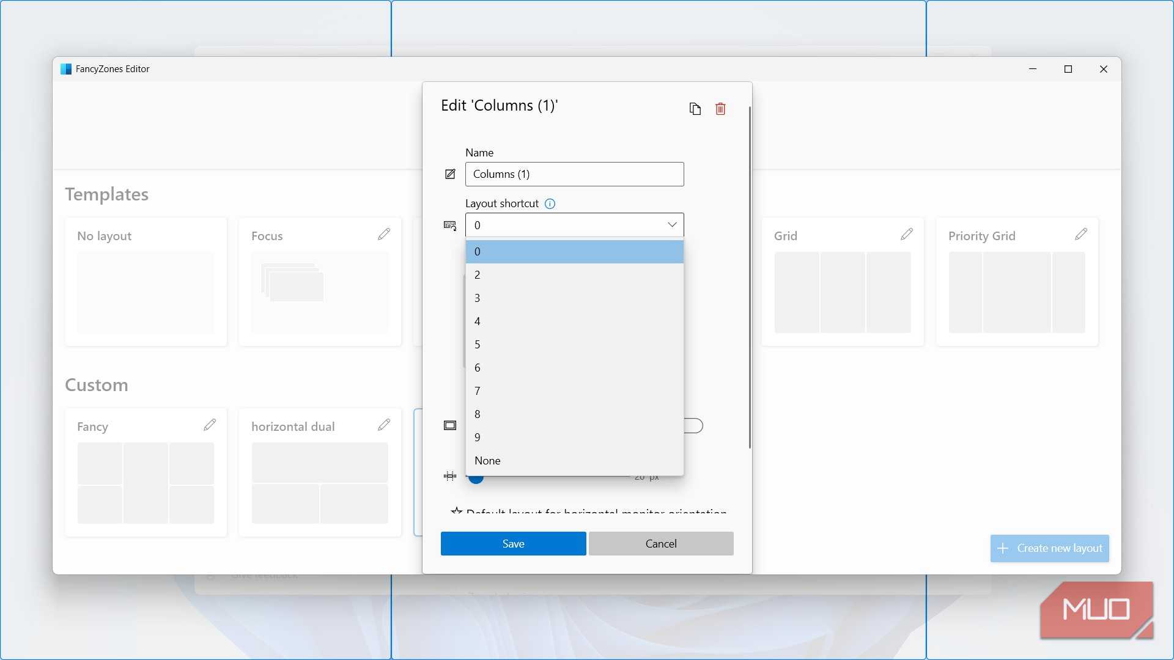
Task: Click the edit pencil on Priority Grid template
Action: coord(1081,234)
